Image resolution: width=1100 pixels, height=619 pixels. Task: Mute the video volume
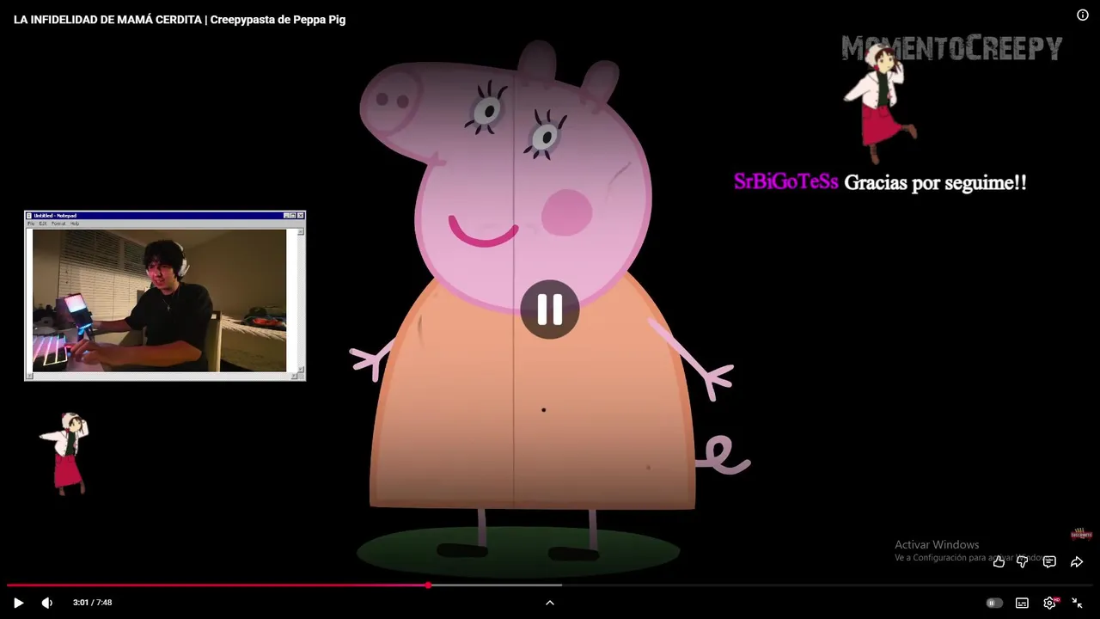click(x=47, y=603)
